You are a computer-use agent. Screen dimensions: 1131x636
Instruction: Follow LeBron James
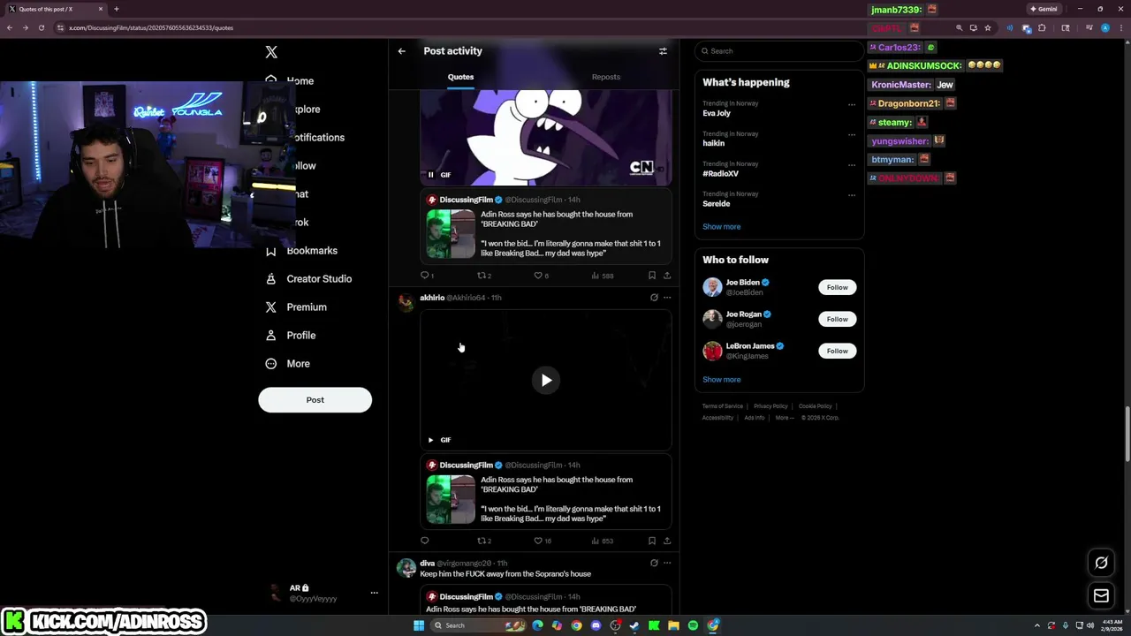point(837,351)
